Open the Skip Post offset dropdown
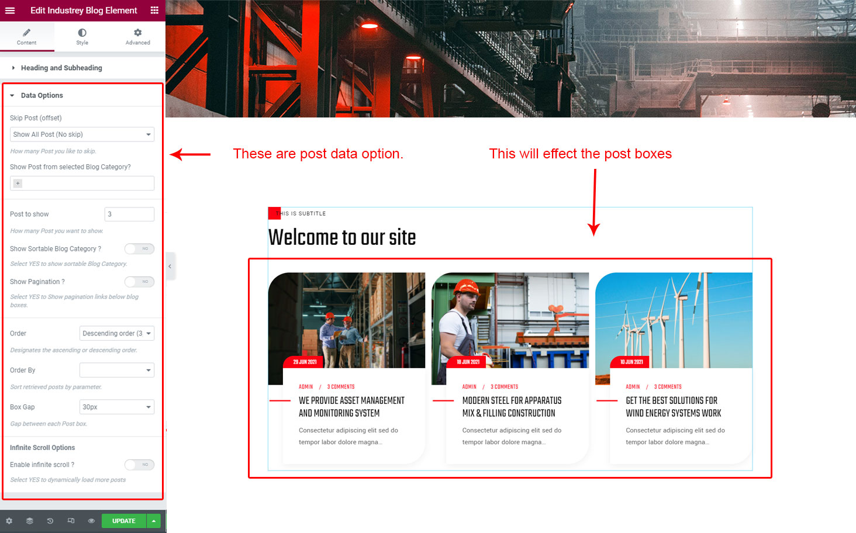Viewport: 856px width, 533px height. 82,134
